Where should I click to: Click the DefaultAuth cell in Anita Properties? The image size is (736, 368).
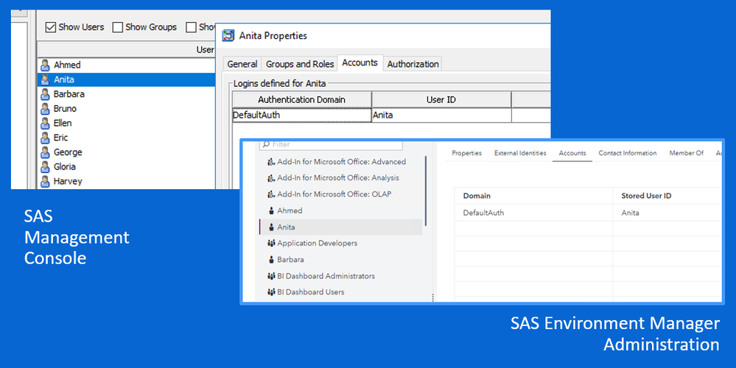coord(302,116)
